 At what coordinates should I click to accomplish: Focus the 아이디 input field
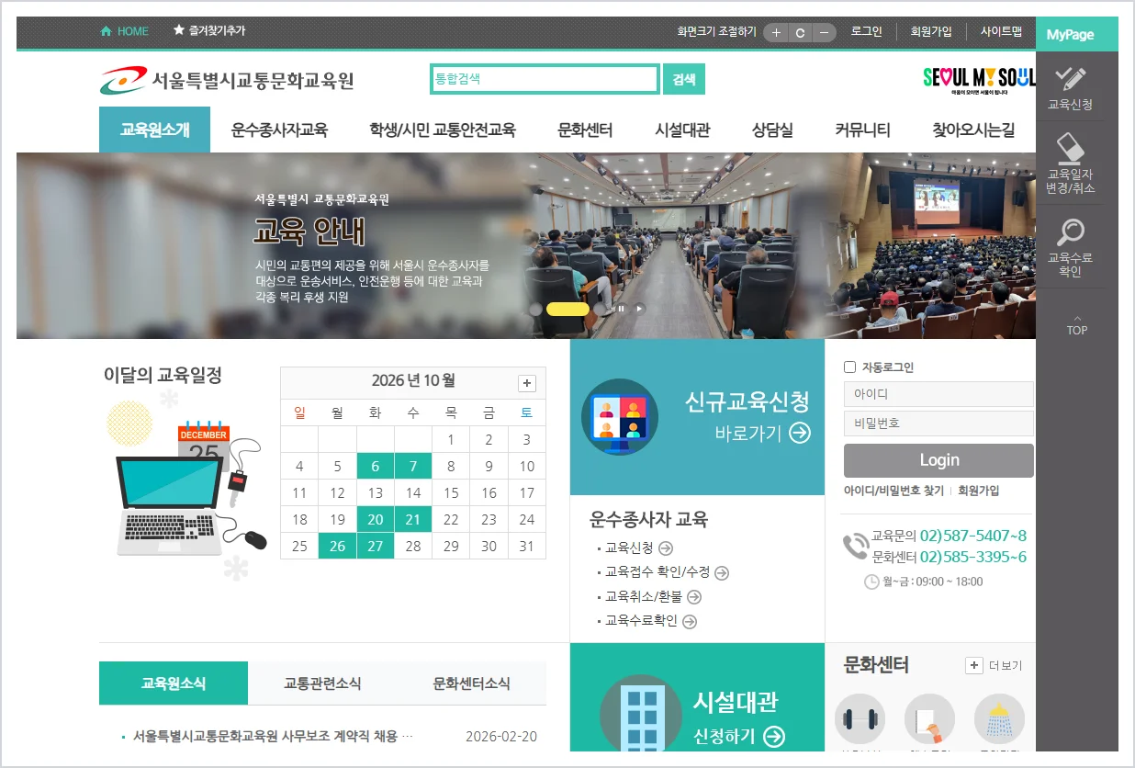click(938, 394)
